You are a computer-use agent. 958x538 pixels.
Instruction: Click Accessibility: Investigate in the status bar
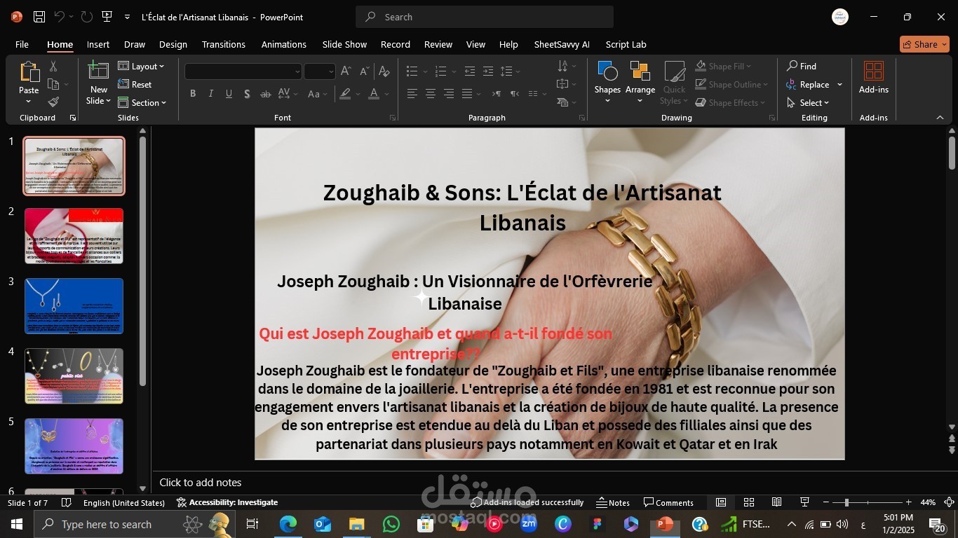(x=227, y=502)
